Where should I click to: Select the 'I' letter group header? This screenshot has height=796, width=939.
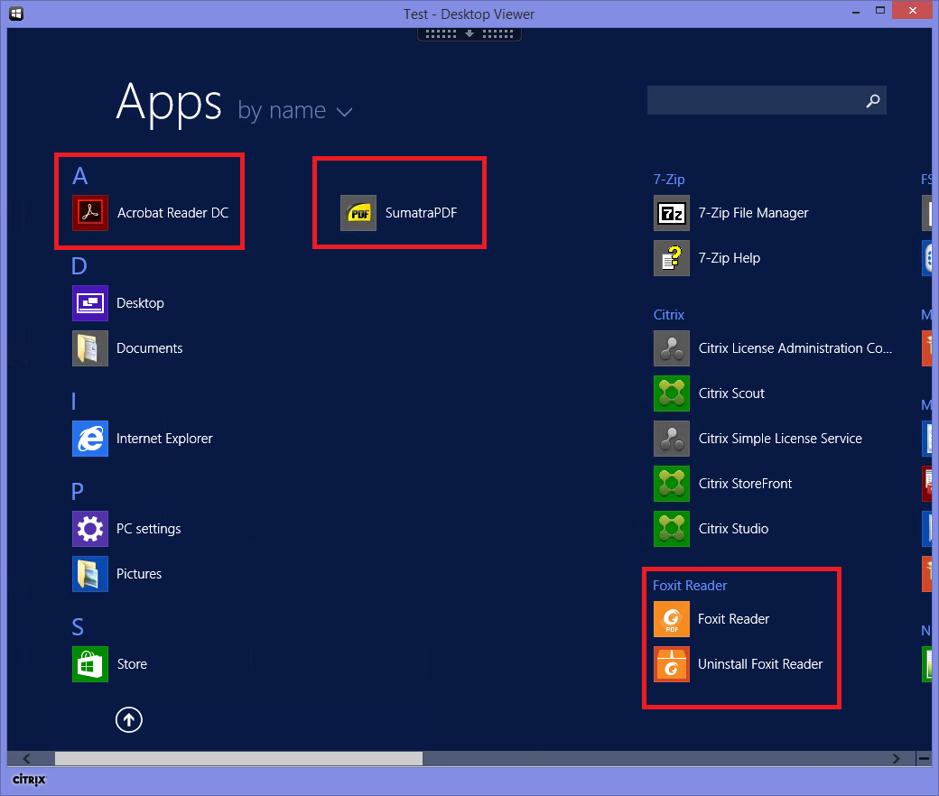pos(74,401)
